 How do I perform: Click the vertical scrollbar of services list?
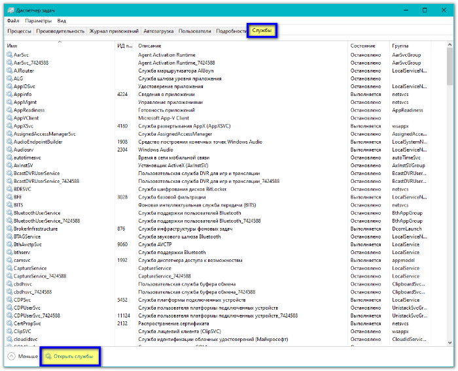tap(450, 196)
